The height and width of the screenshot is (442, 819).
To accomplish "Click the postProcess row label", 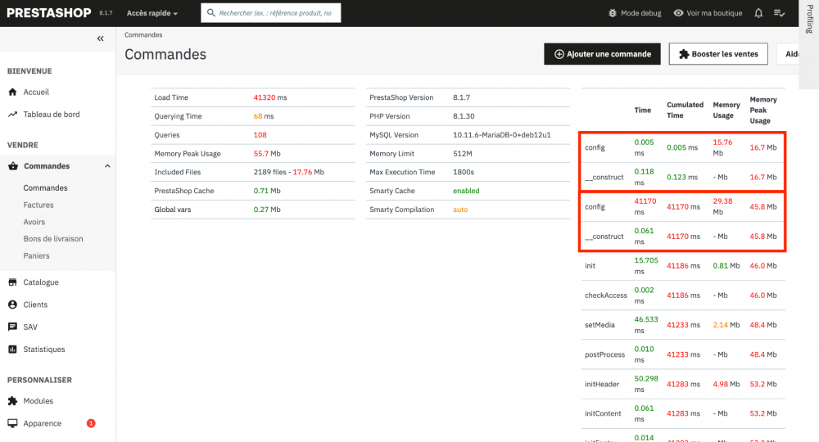I will click(x=605, y=354).
